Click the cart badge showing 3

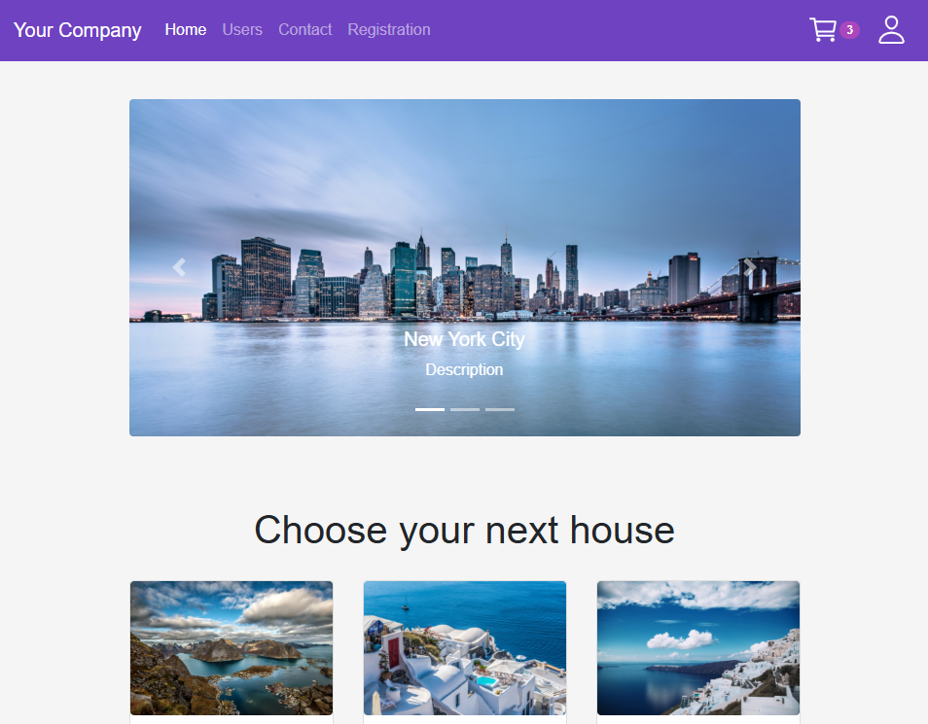849,30
